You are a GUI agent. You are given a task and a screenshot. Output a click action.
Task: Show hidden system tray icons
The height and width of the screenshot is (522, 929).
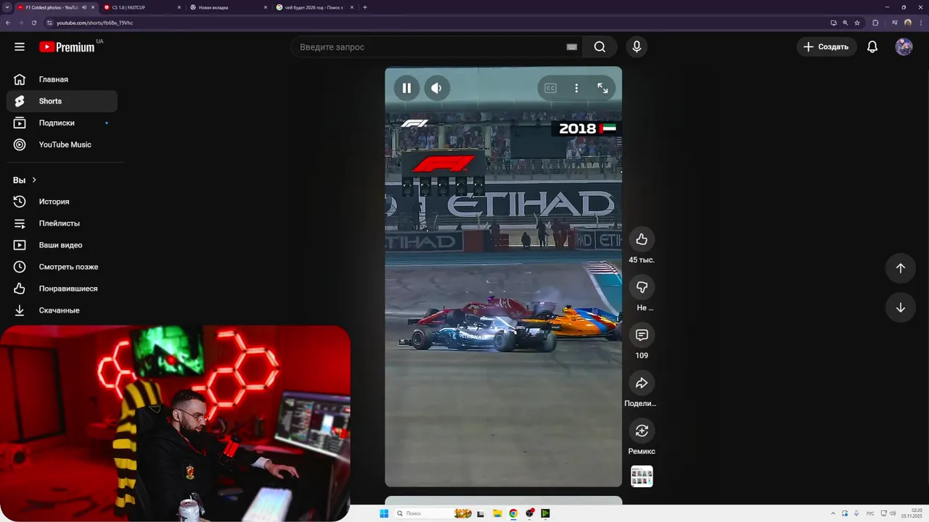(834, 513)
